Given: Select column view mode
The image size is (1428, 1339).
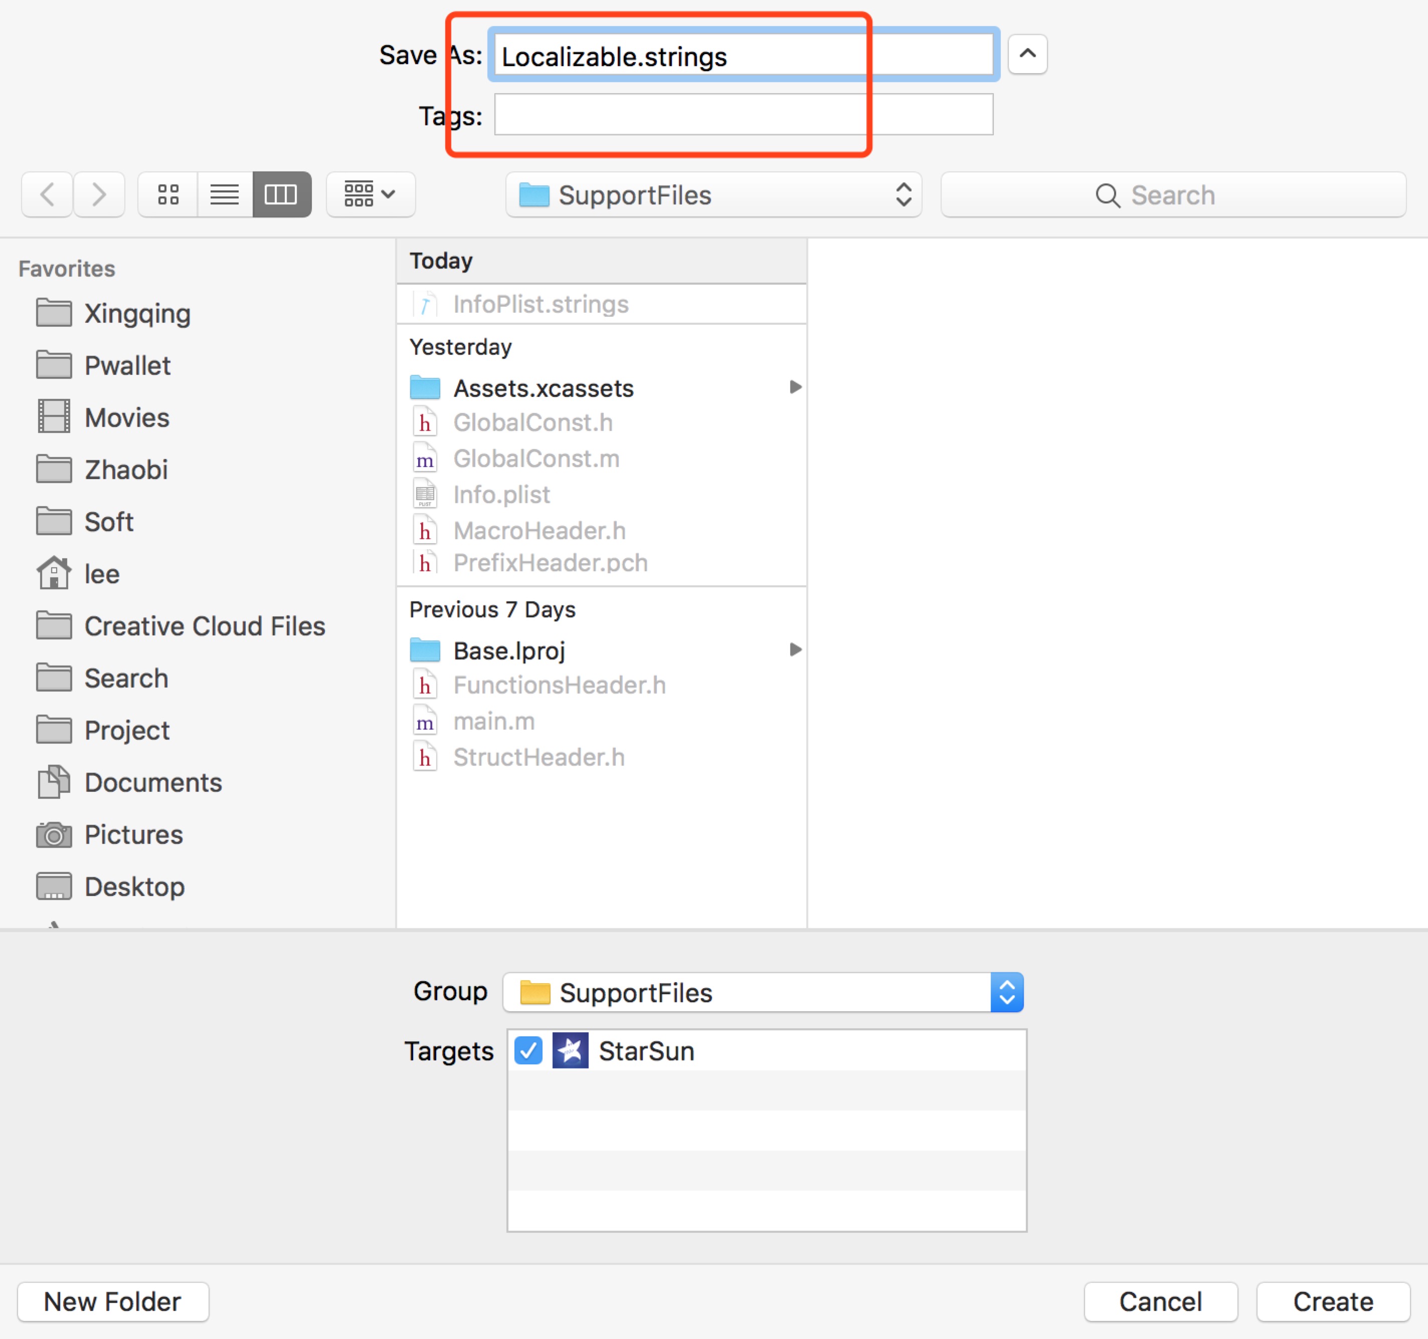Looking at the screenshot, I should click(x=281, y=194).
